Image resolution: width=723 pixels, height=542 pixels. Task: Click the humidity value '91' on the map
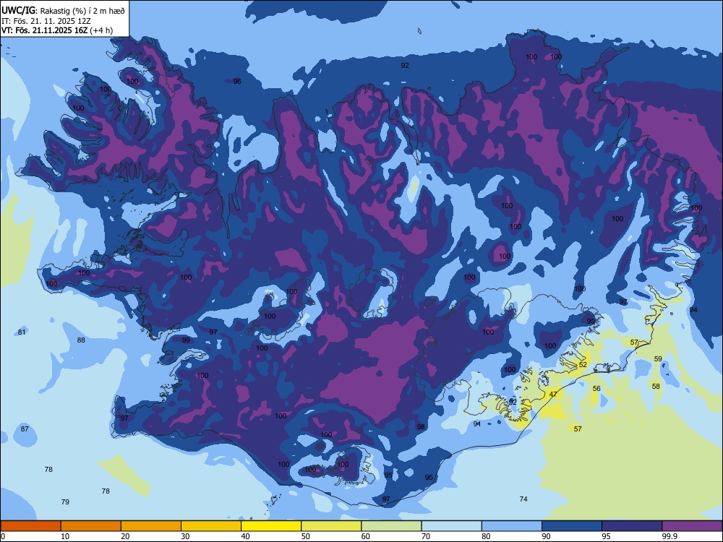(476, 424)
